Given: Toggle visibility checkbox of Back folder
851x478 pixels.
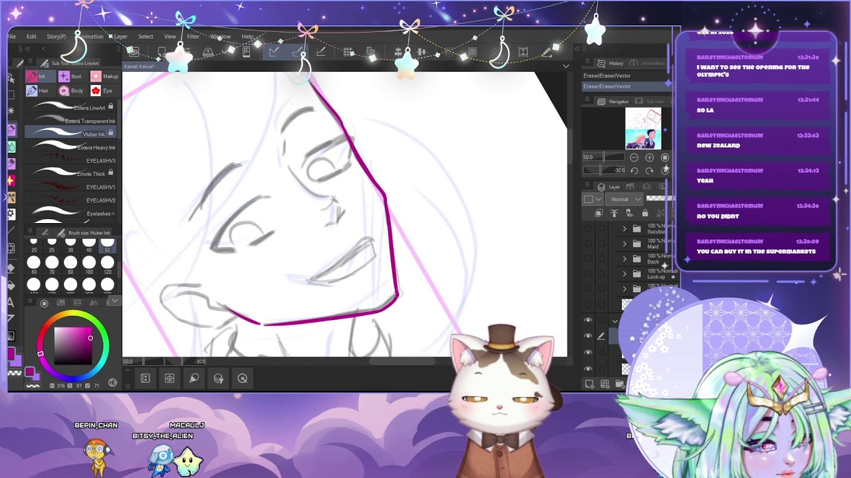Looking at the screenshot, I should 588,259.
